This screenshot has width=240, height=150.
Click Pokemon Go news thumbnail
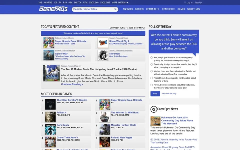click(155, 121)
